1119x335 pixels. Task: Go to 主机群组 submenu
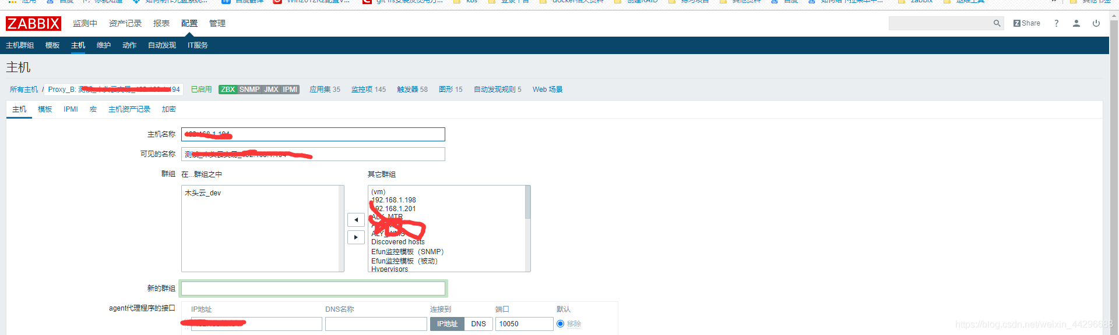tap(20, 45)
